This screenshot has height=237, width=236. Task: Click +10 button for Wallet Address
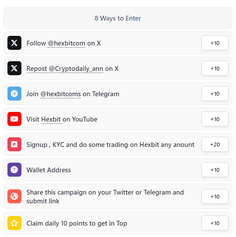[x=215, y=170]
